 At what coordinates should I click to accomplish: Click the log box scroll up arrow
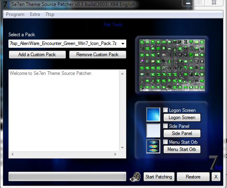(x=122, y=74)
